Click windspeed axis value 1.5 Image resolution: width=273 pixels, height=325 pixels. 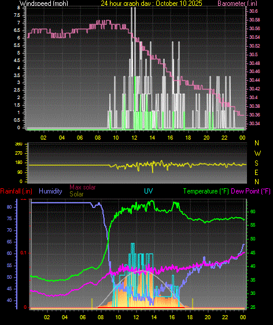pyautogui.click(x=17, y=105)
